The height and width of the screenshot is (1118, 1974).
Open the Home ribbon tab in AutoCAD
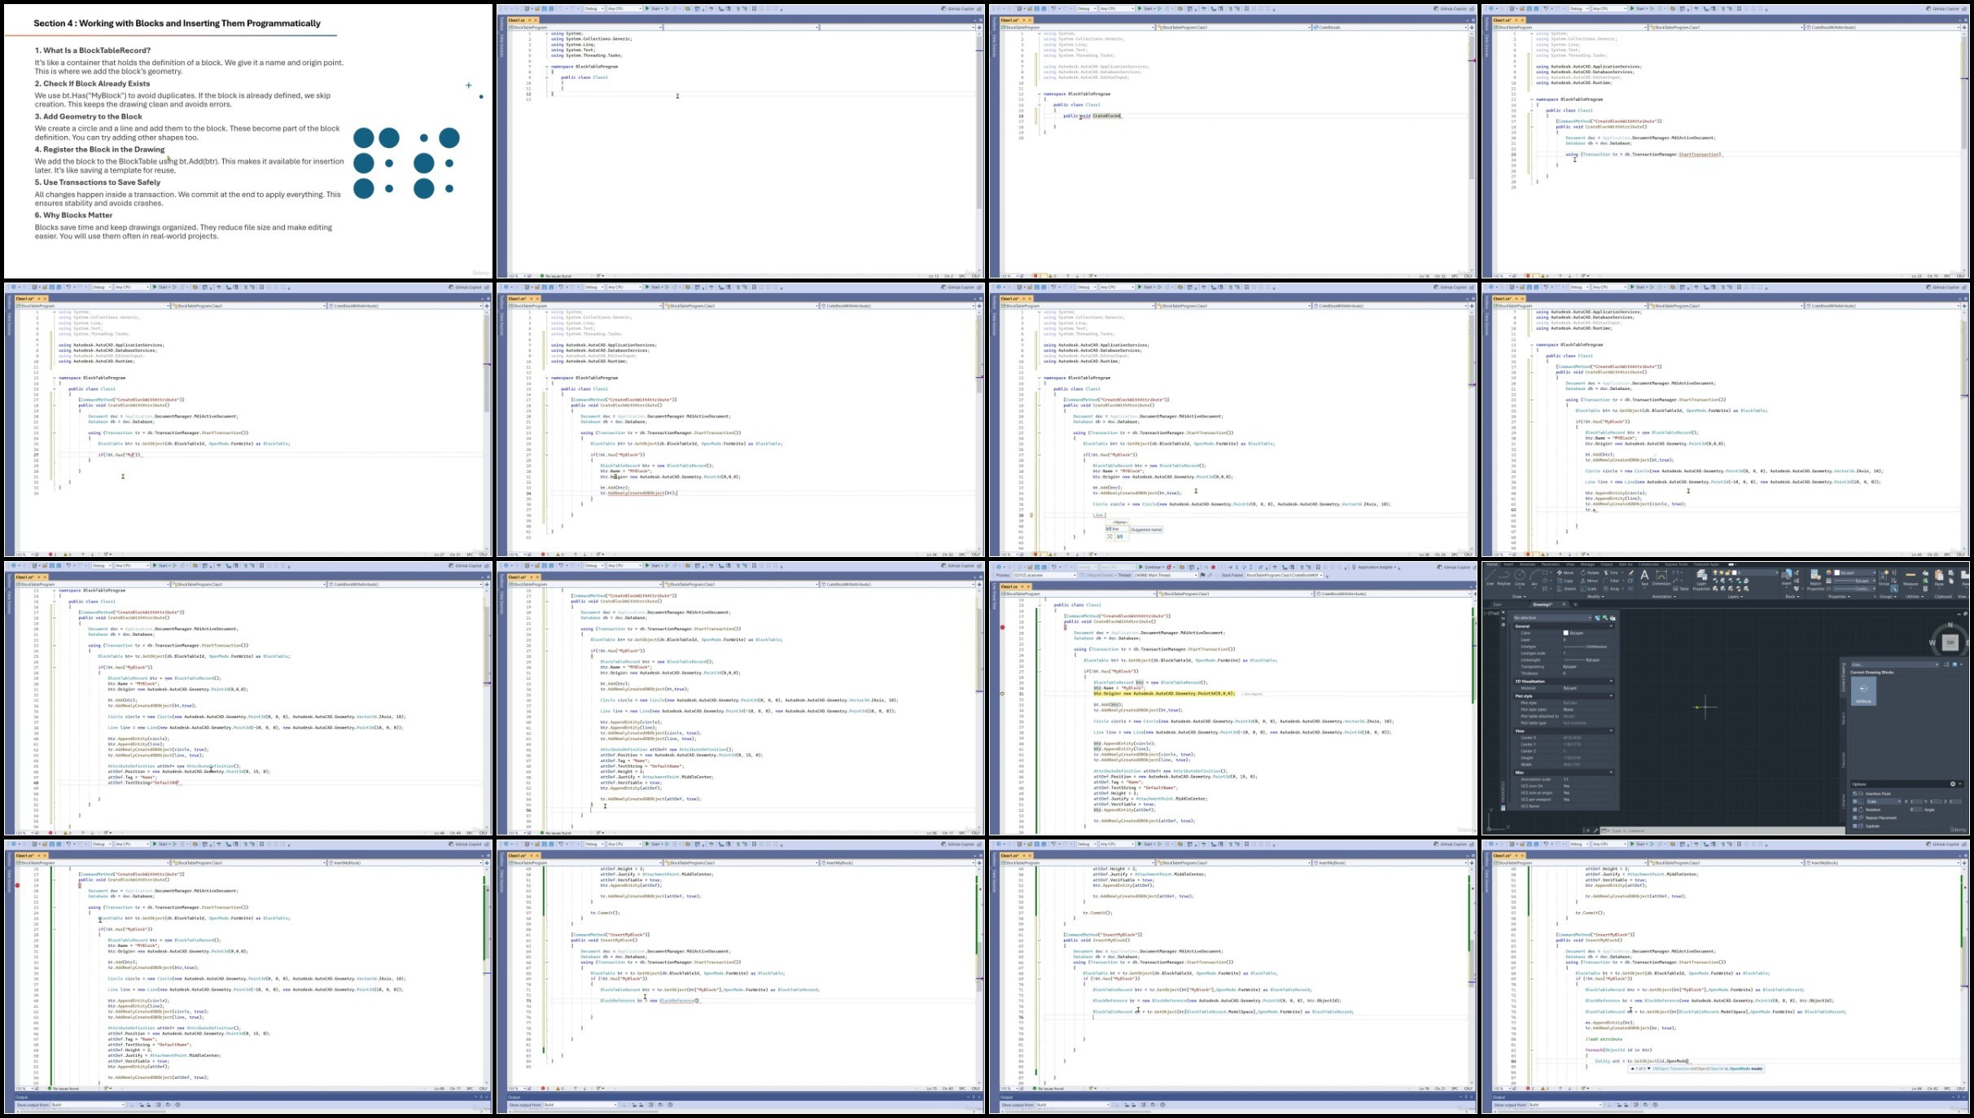pyautogui.click(x=1492, y=564)
